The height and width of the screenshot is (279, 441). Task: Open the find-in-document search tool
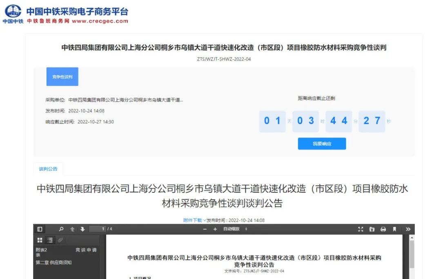tap(61, 229)
